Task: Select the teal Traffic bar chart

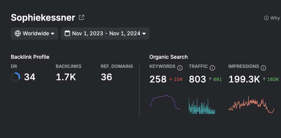Action: tap(202, 105)
